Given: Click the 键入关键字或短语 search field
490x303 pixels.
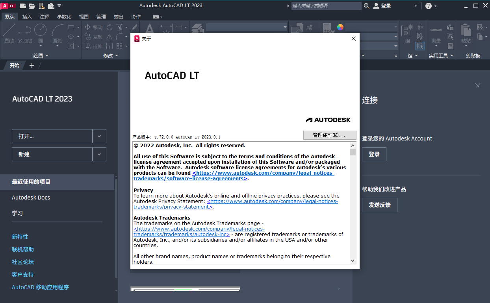Looking at the screenshot, I should point(326,6).
